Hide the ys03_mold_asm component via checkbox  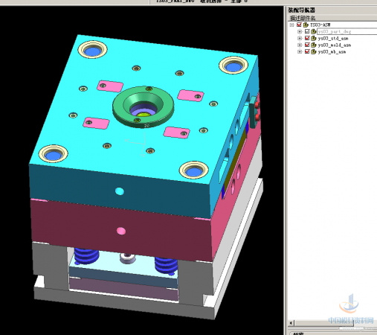coord(307,45)
